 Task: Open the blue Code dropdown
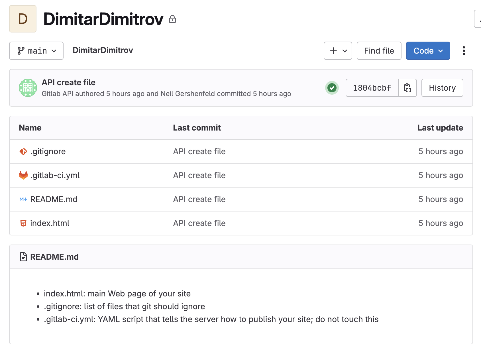pos(428,51)
